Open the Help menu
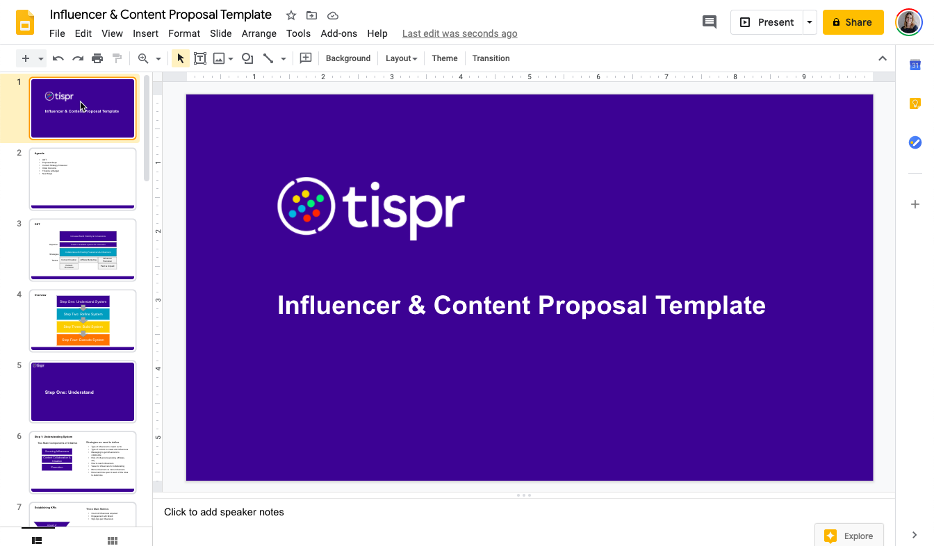 (x=377, y=33)
